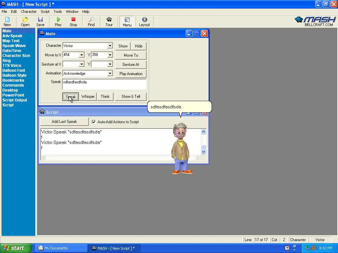Click the Main window title icon
Screen dimensions: 338x253
tap(42, 33)
